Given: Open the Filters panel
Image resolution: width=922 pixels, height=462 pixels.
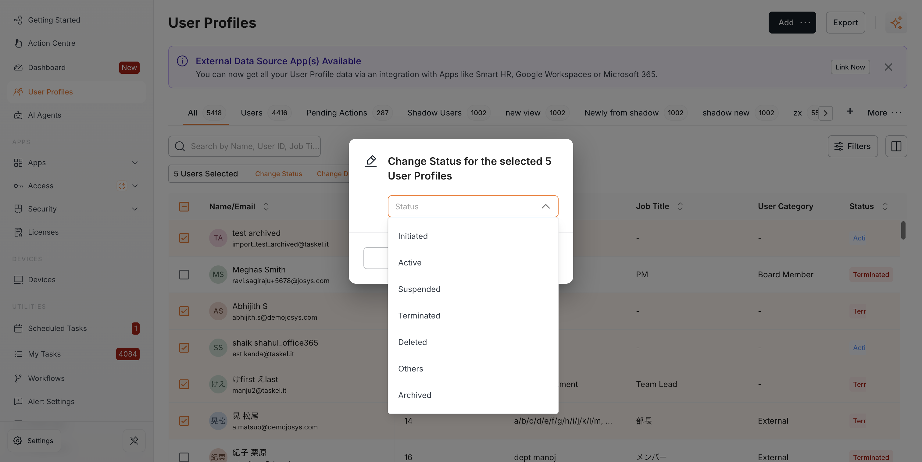Looking at the screenshot, I should coord(852,146).
